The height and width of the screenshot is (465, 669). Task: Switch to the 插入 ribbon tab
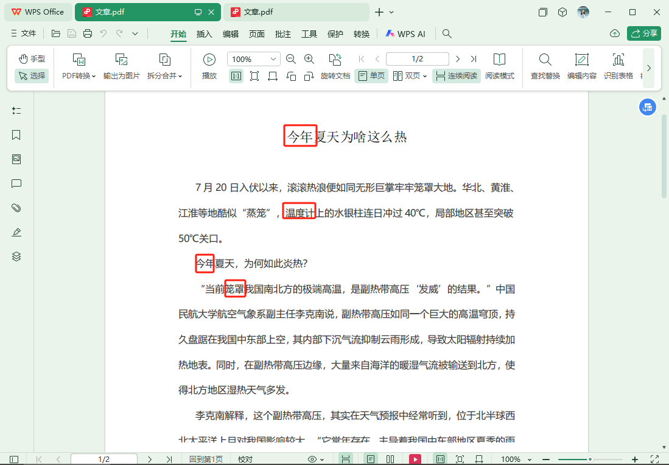[204, 35]
